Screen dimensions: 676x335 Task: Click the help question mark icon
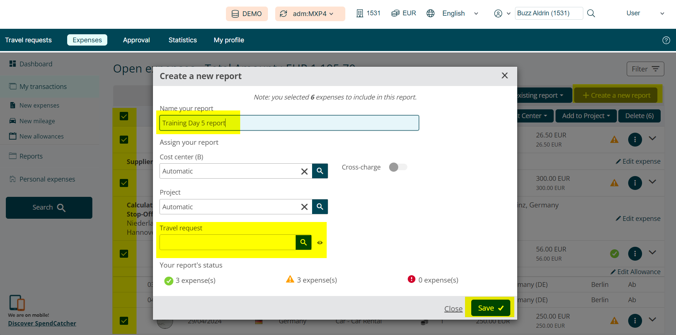click(666, 40)
